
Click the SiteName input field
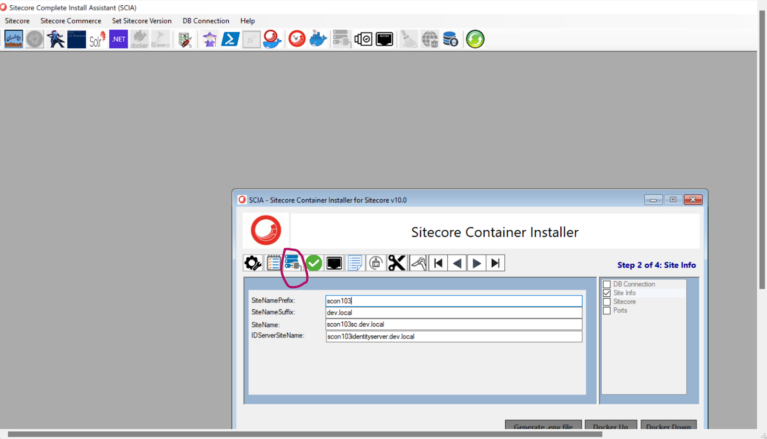tap(454, 325)
